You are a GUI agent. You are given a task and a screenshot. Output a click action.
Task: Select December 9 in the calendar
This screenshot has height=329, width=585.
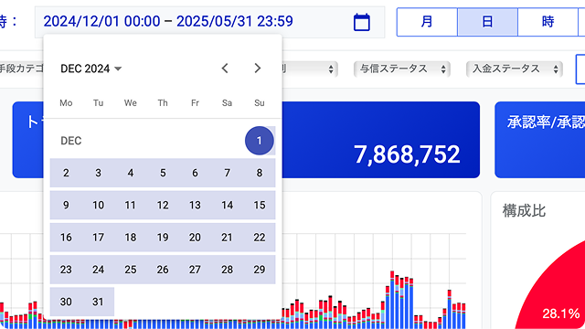pos(66,205)
